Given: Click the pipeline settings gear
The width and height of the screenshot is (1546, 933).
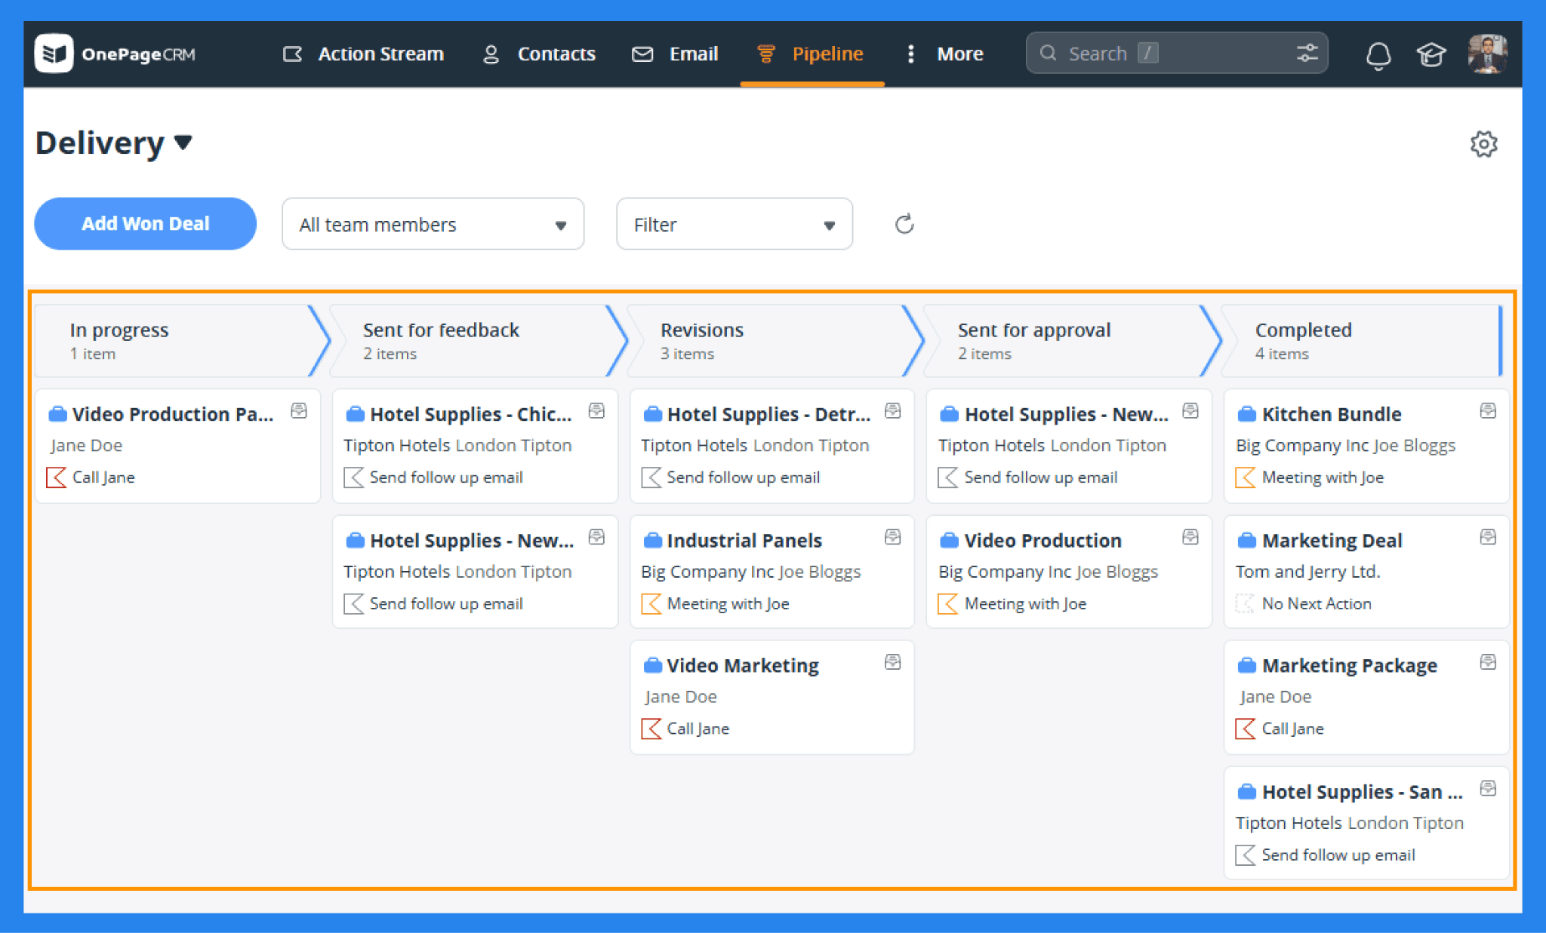Looking at the screenshot, I should pos(1483,143).
